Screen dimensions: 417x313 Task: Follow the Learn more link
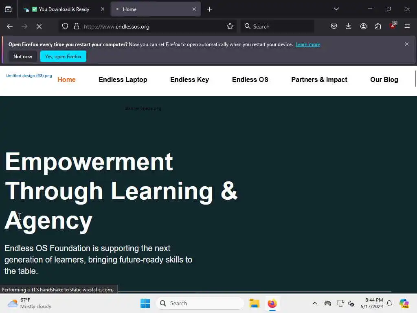308,44
